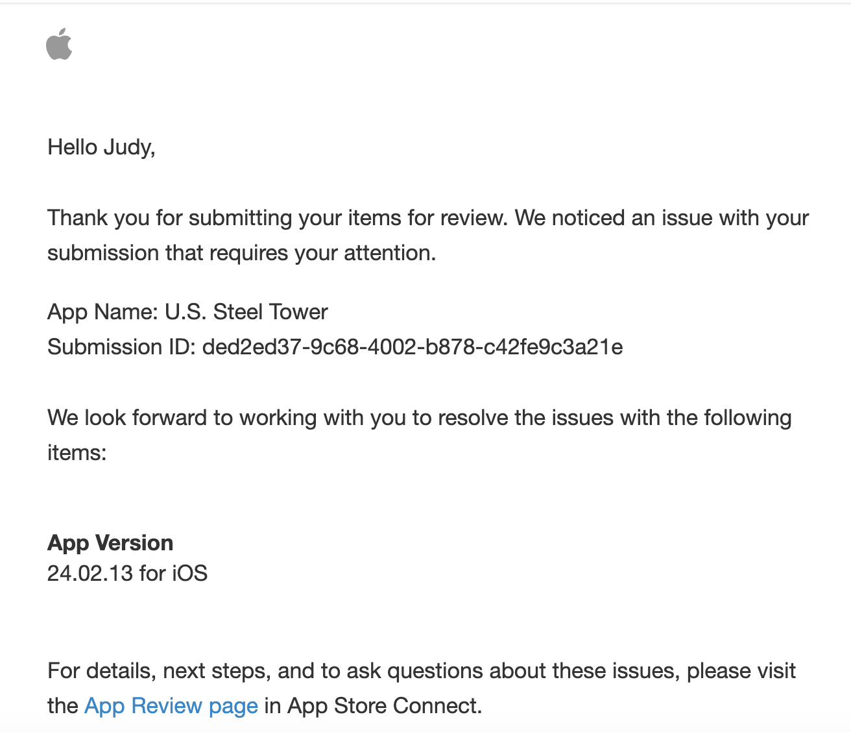Click the "App Name:" label
Viewport: 851px width, 732px height.
[x=102, y=312]
